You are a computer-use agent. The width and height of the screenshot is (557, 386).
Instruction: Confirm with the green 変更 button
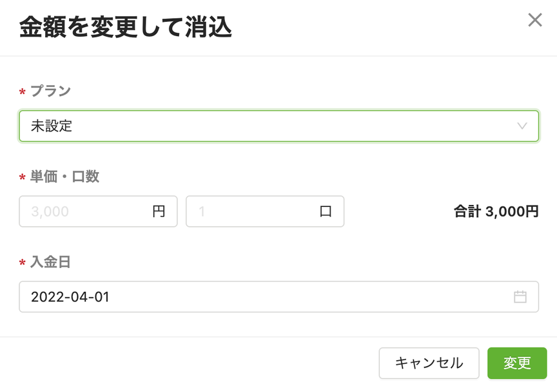pos(517,363)
